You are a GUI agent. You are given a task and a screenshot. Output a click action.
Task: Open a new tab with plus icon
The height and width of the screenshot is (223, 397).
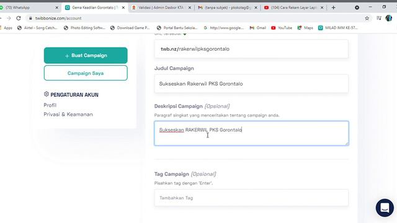334,7
